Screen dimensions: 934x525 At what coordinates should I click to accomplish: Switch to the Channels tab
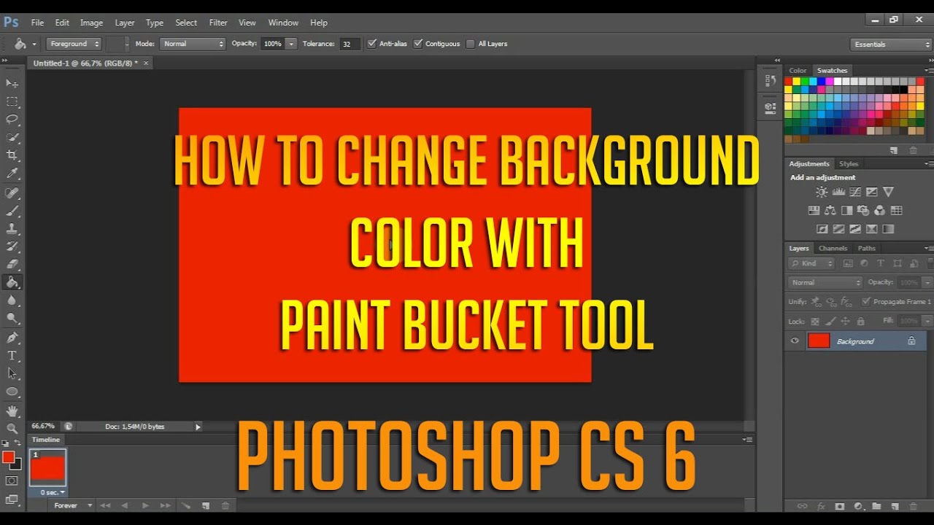point(833,248)
